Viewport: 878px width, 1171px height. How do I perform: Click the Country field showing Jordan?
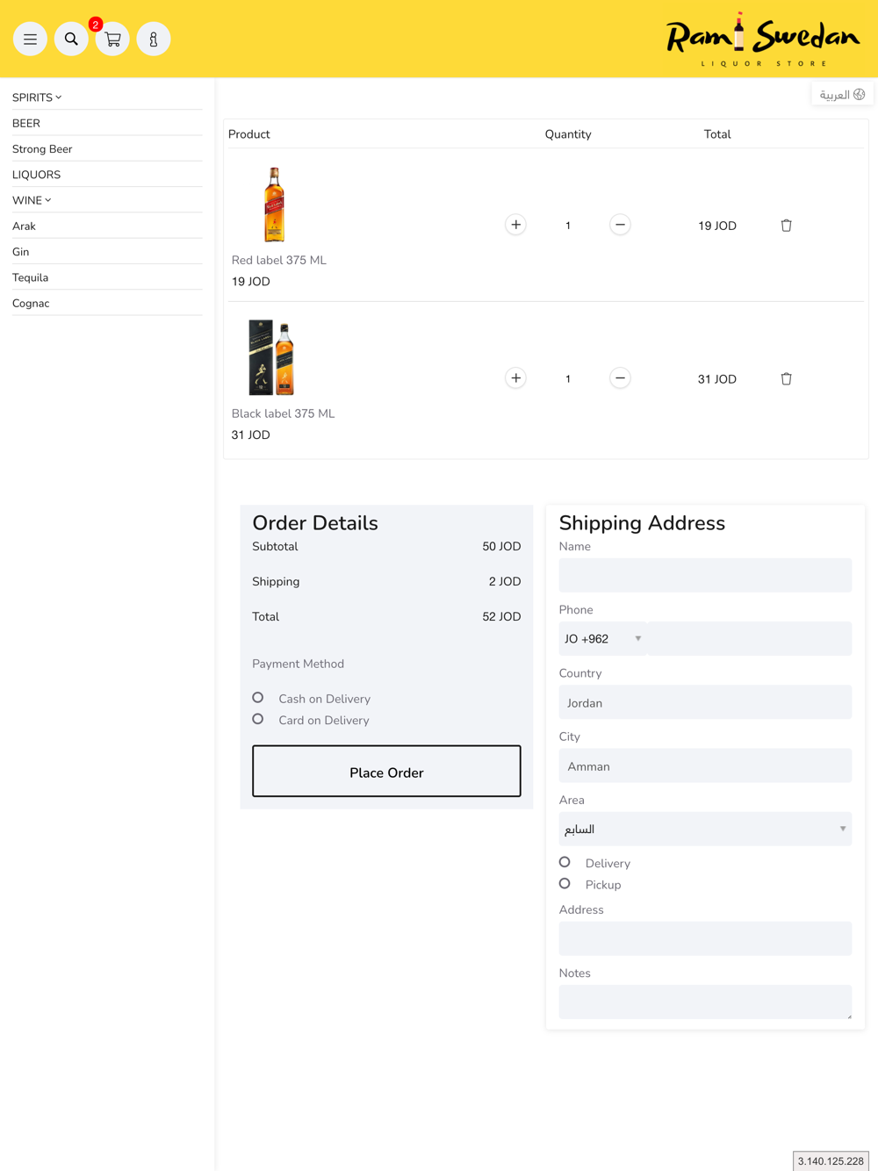click(x=705, y=702)
